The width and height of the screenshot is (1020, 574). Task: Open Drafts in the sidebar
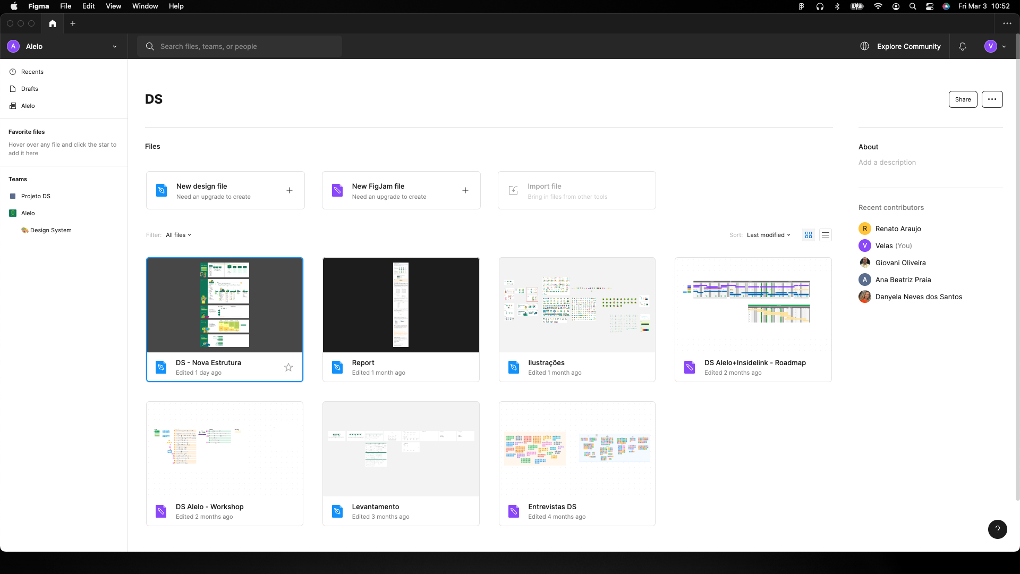pyautogui.click(x=30, y=89)
